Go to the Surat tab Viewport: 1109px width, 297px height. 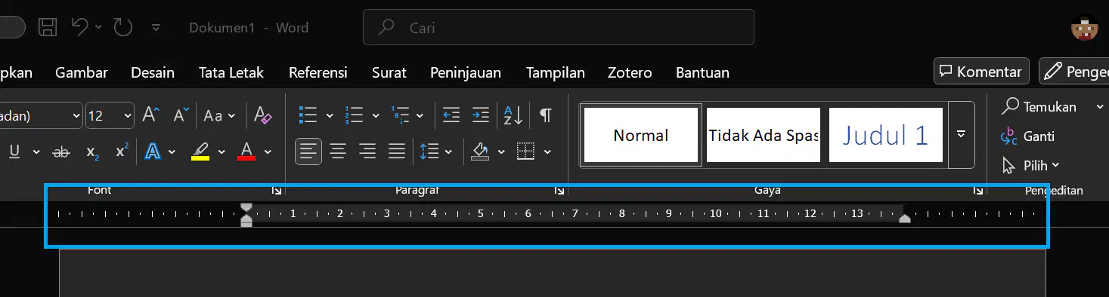(x=389, y=72)
